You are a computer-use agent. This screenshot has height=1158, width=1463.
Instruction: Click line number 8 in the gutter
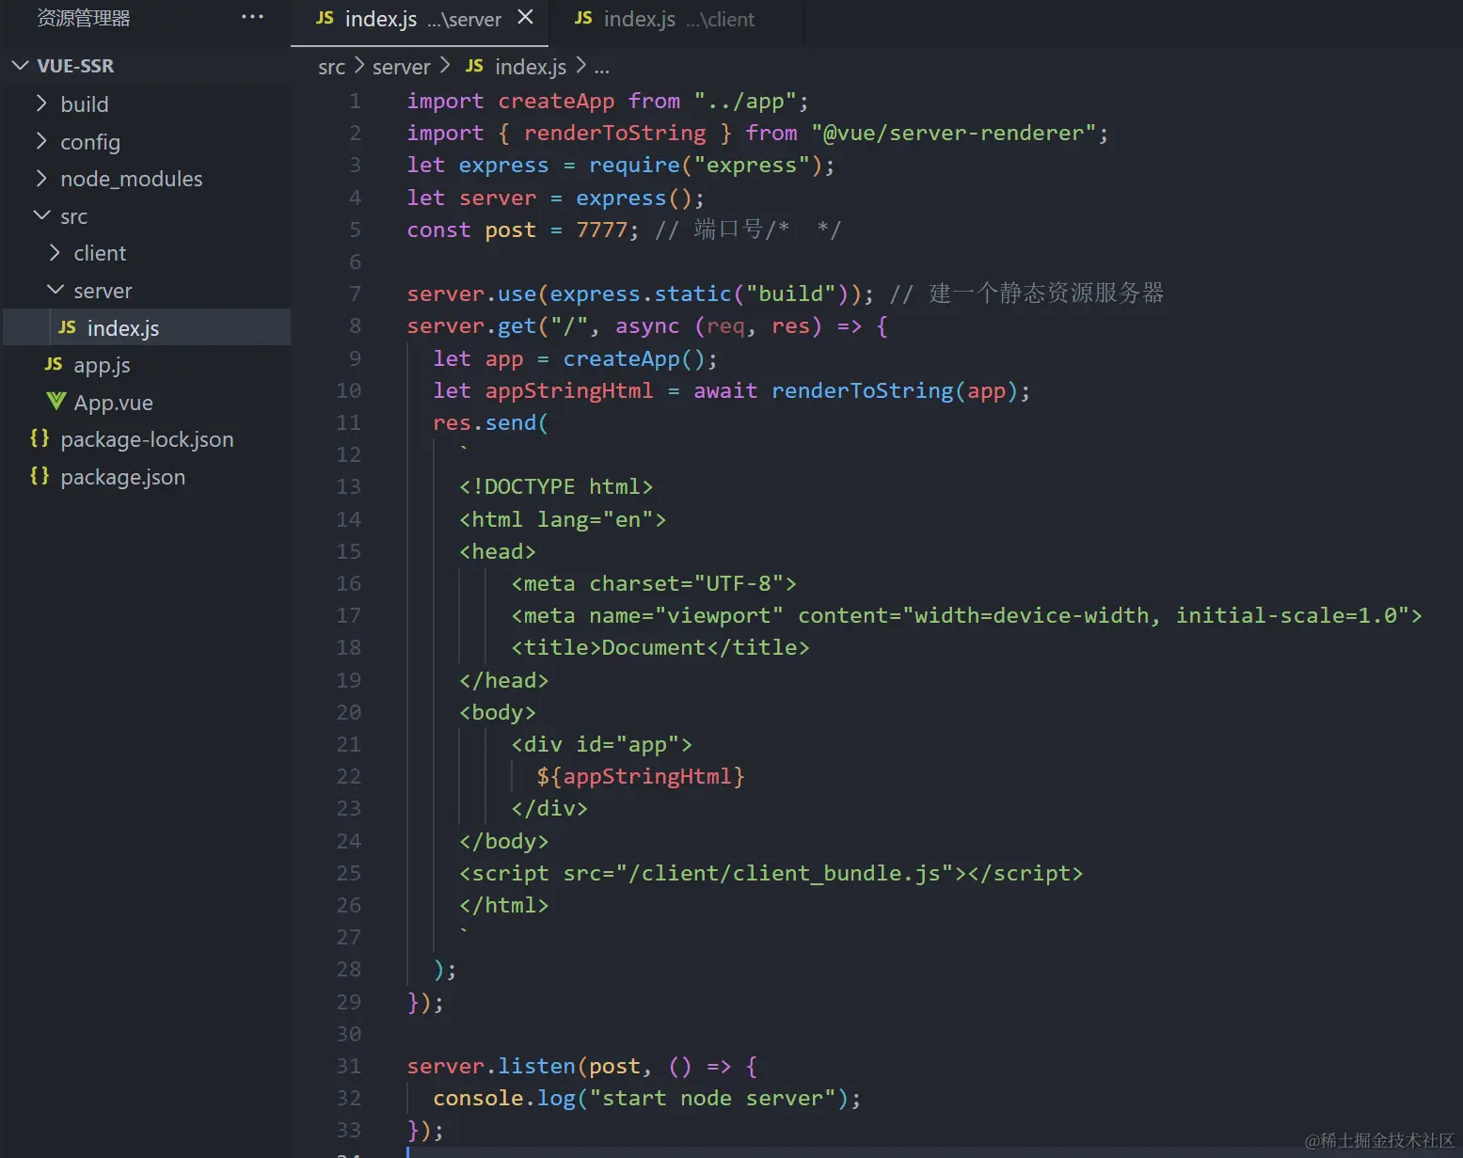point(355,325)
